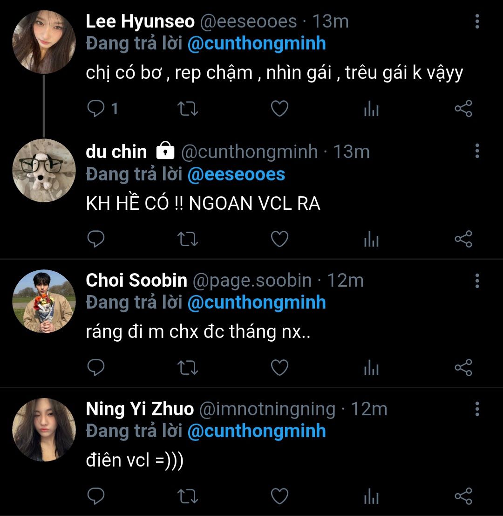The height and width of the screenshot is (516, 503).
Task: Open Choi Soobin's profile avatar
Action: (44, 301)
